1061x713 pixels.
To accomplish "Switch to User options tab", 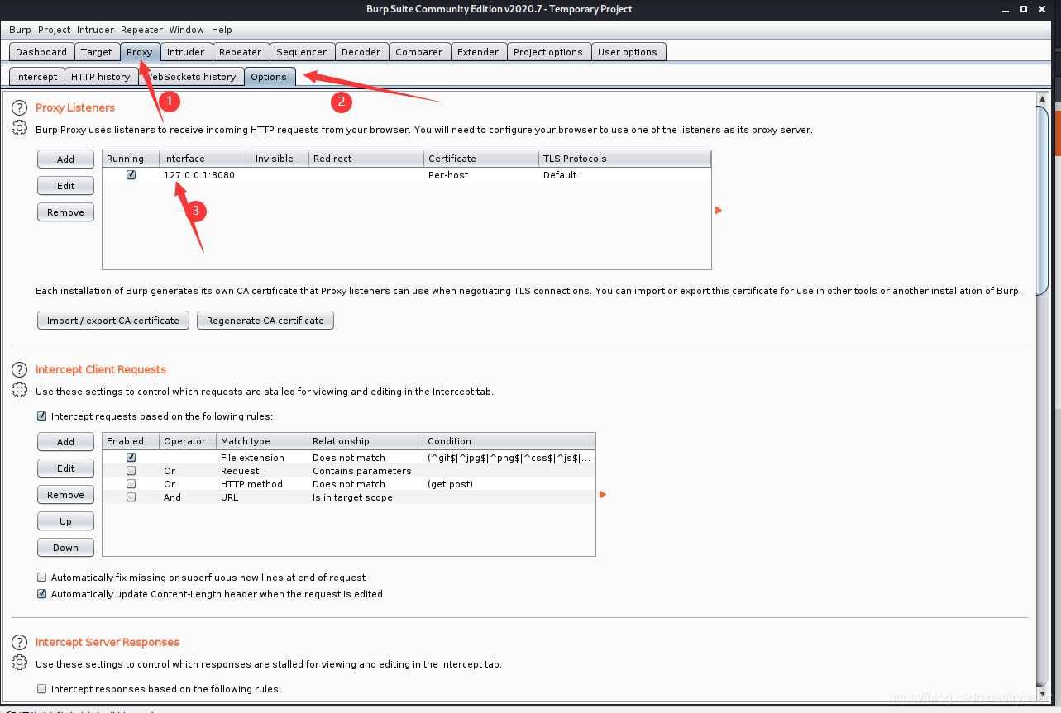I will (x=628, y=52).
